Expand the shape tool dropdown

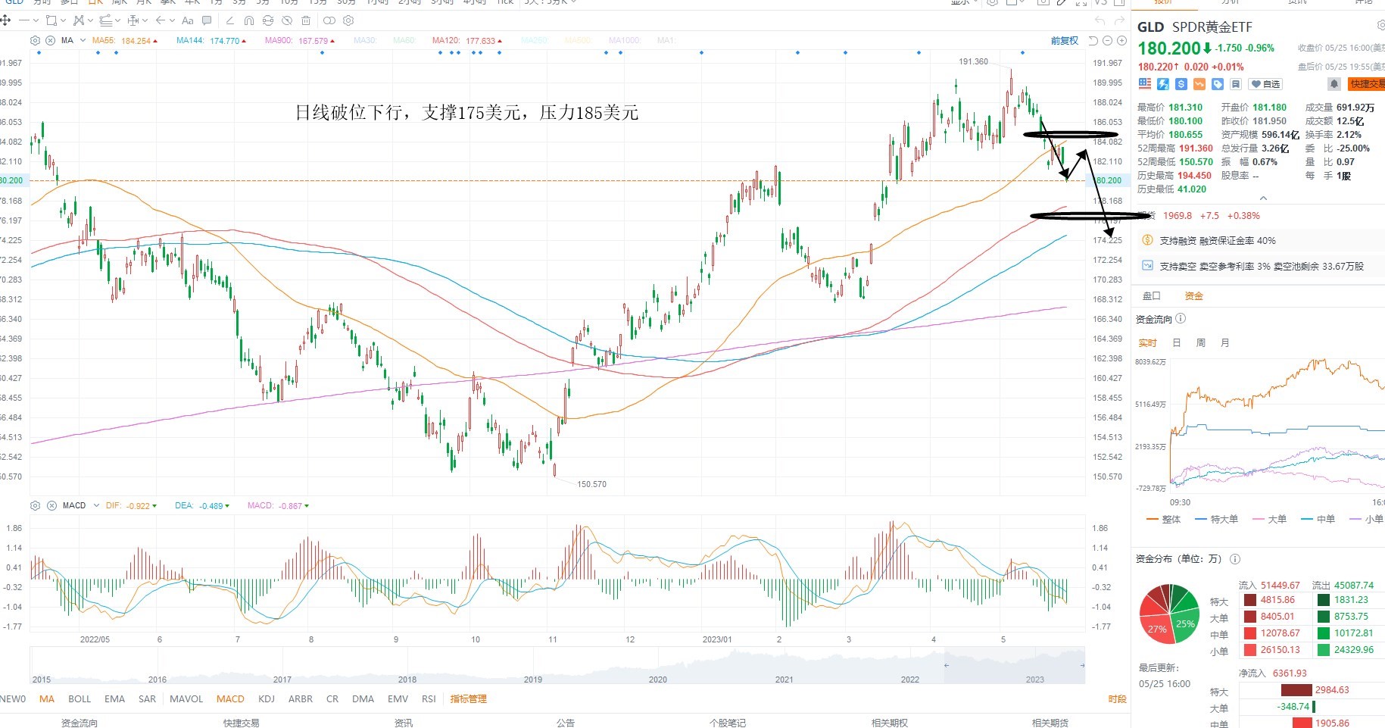point(63,20)
